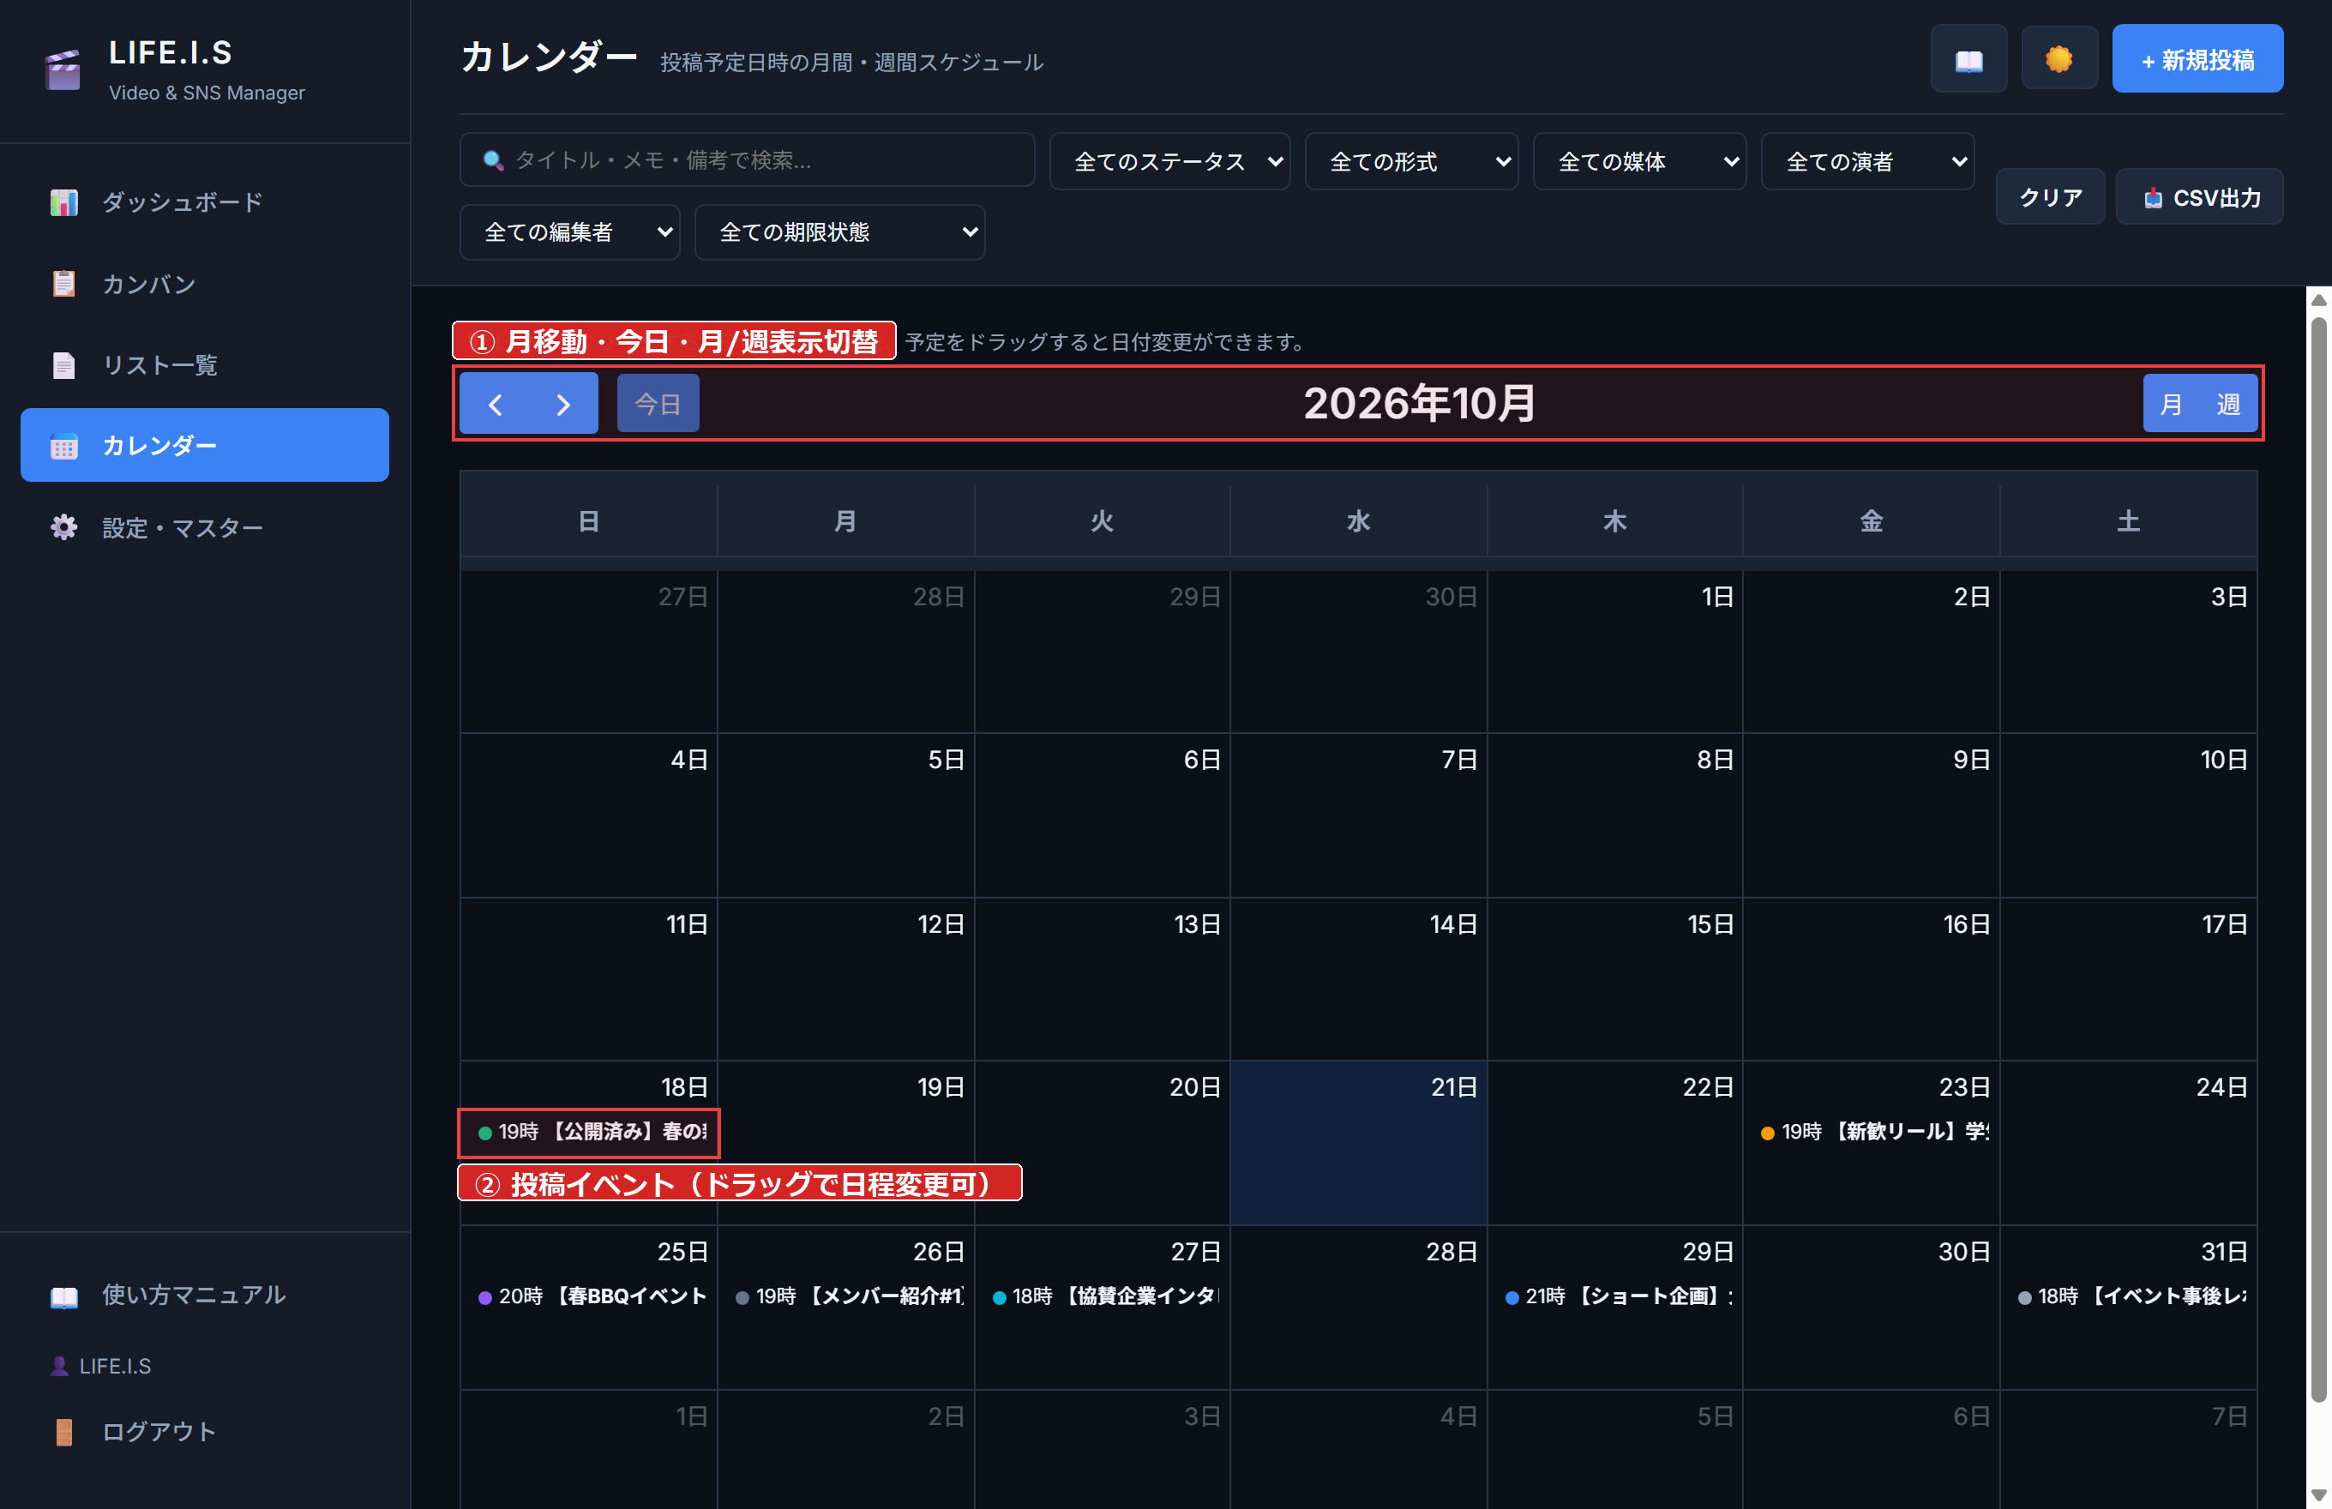Image resolution: width=2332 pixels, height=1509 pixels.
Task: Open the 18時【イベント事後レ event on the 31st
Action: pos(2129,1296)
